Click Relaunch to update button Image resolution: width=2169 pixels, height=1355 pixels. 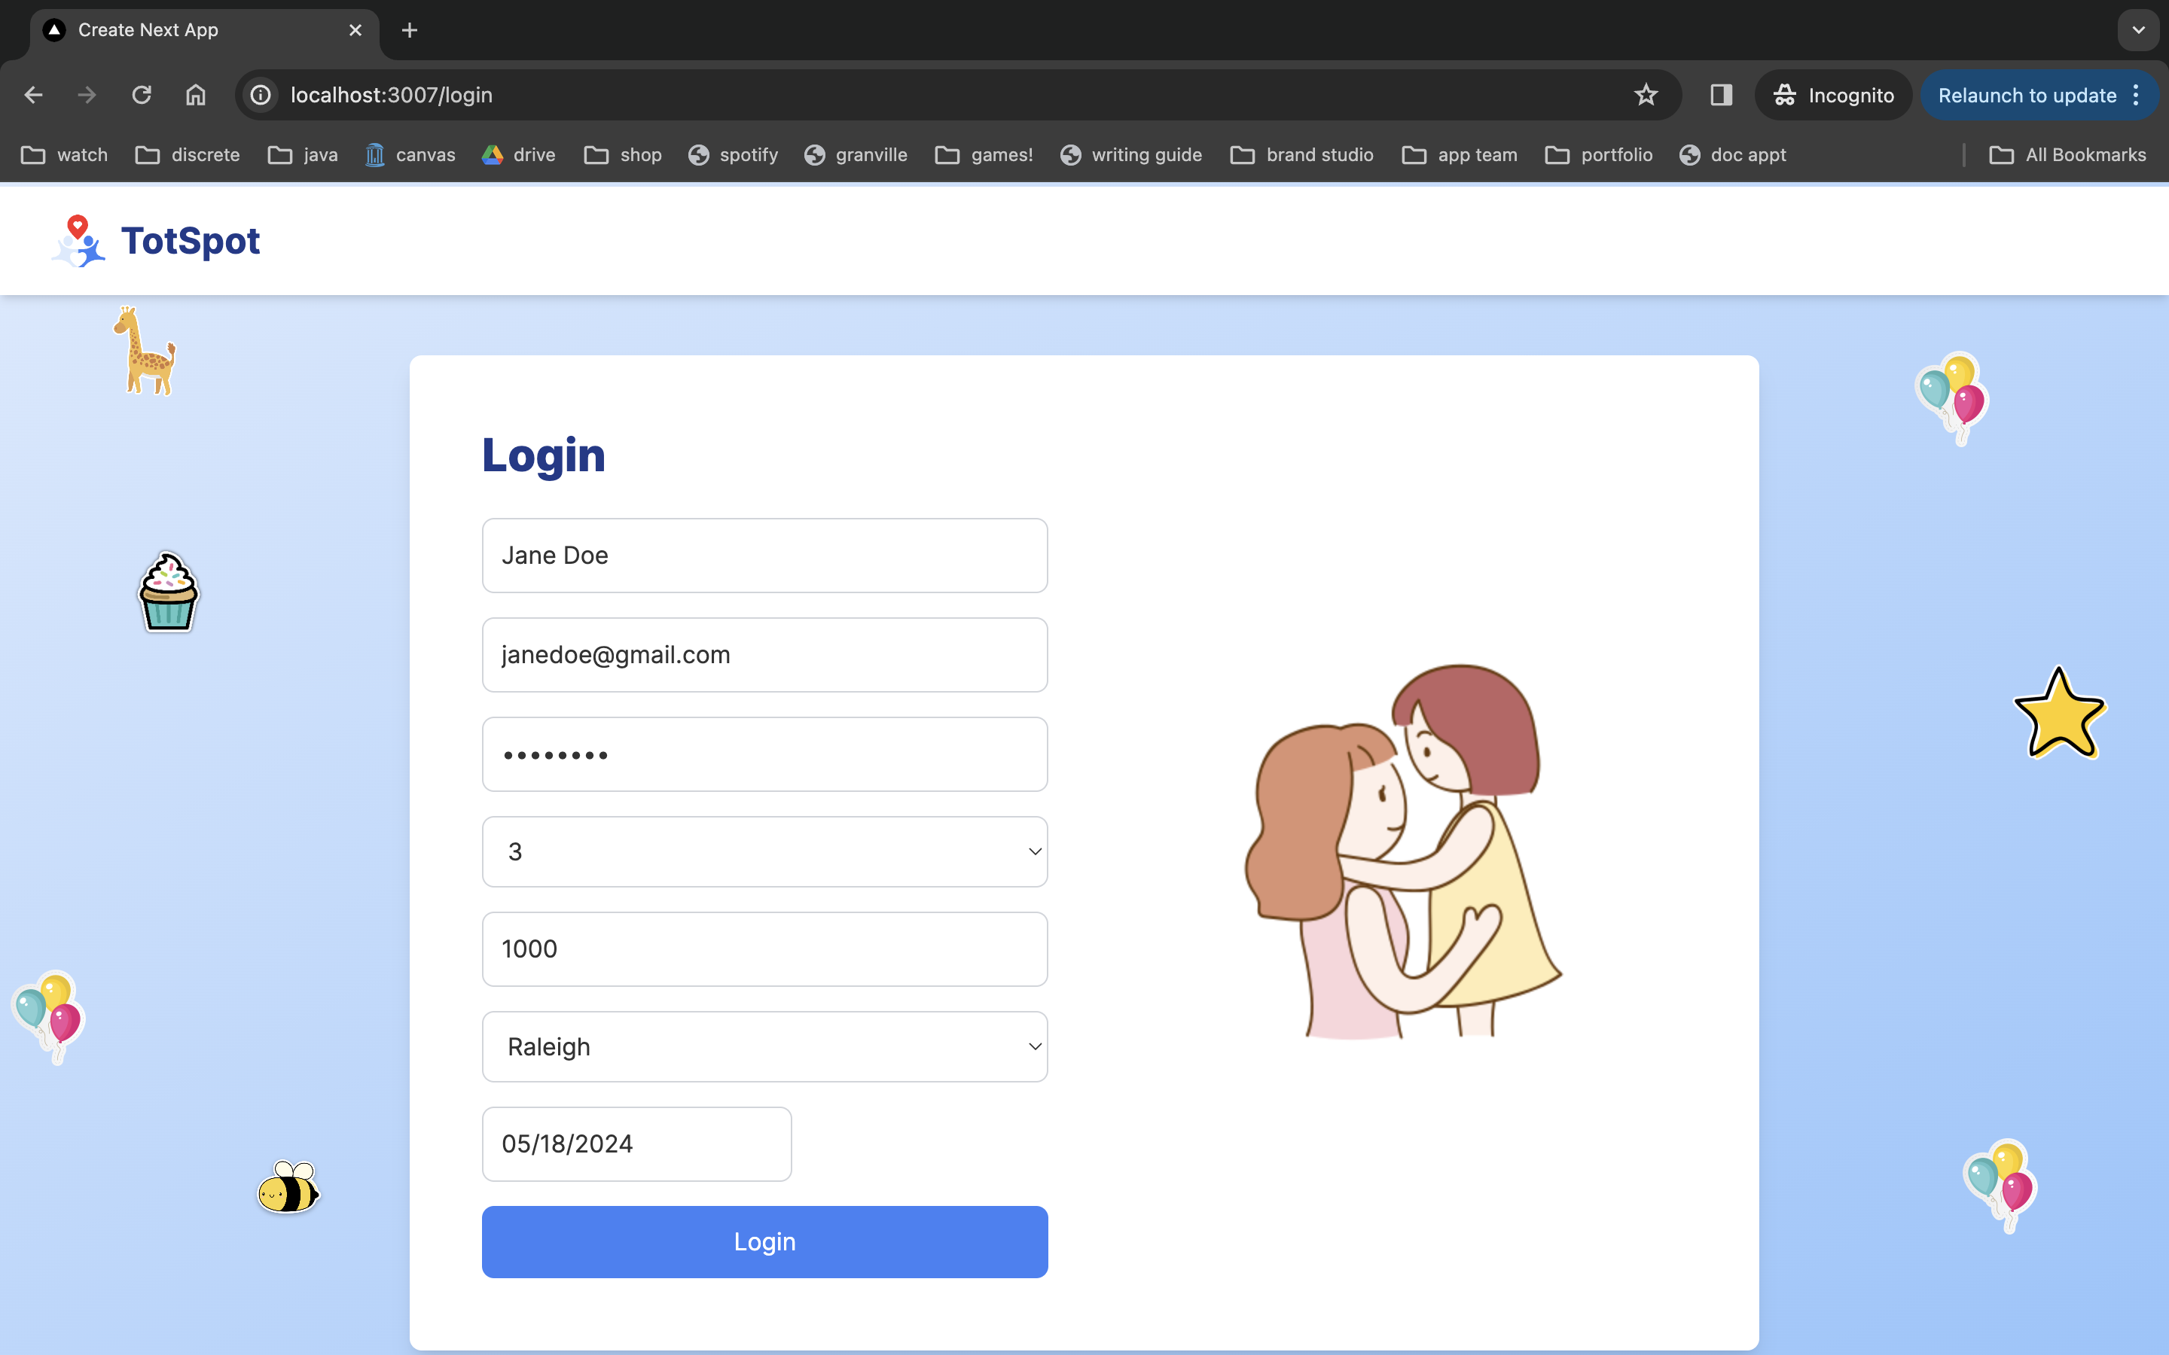(x=2027, y=95)
